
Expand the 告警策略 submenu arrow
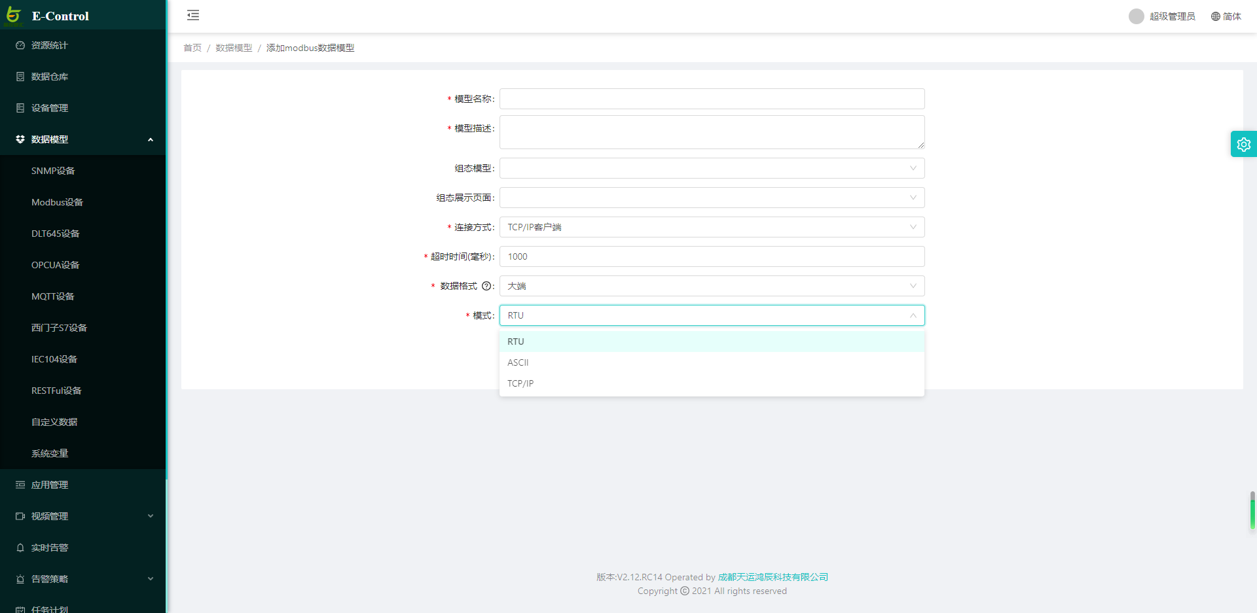pos(151,579)
